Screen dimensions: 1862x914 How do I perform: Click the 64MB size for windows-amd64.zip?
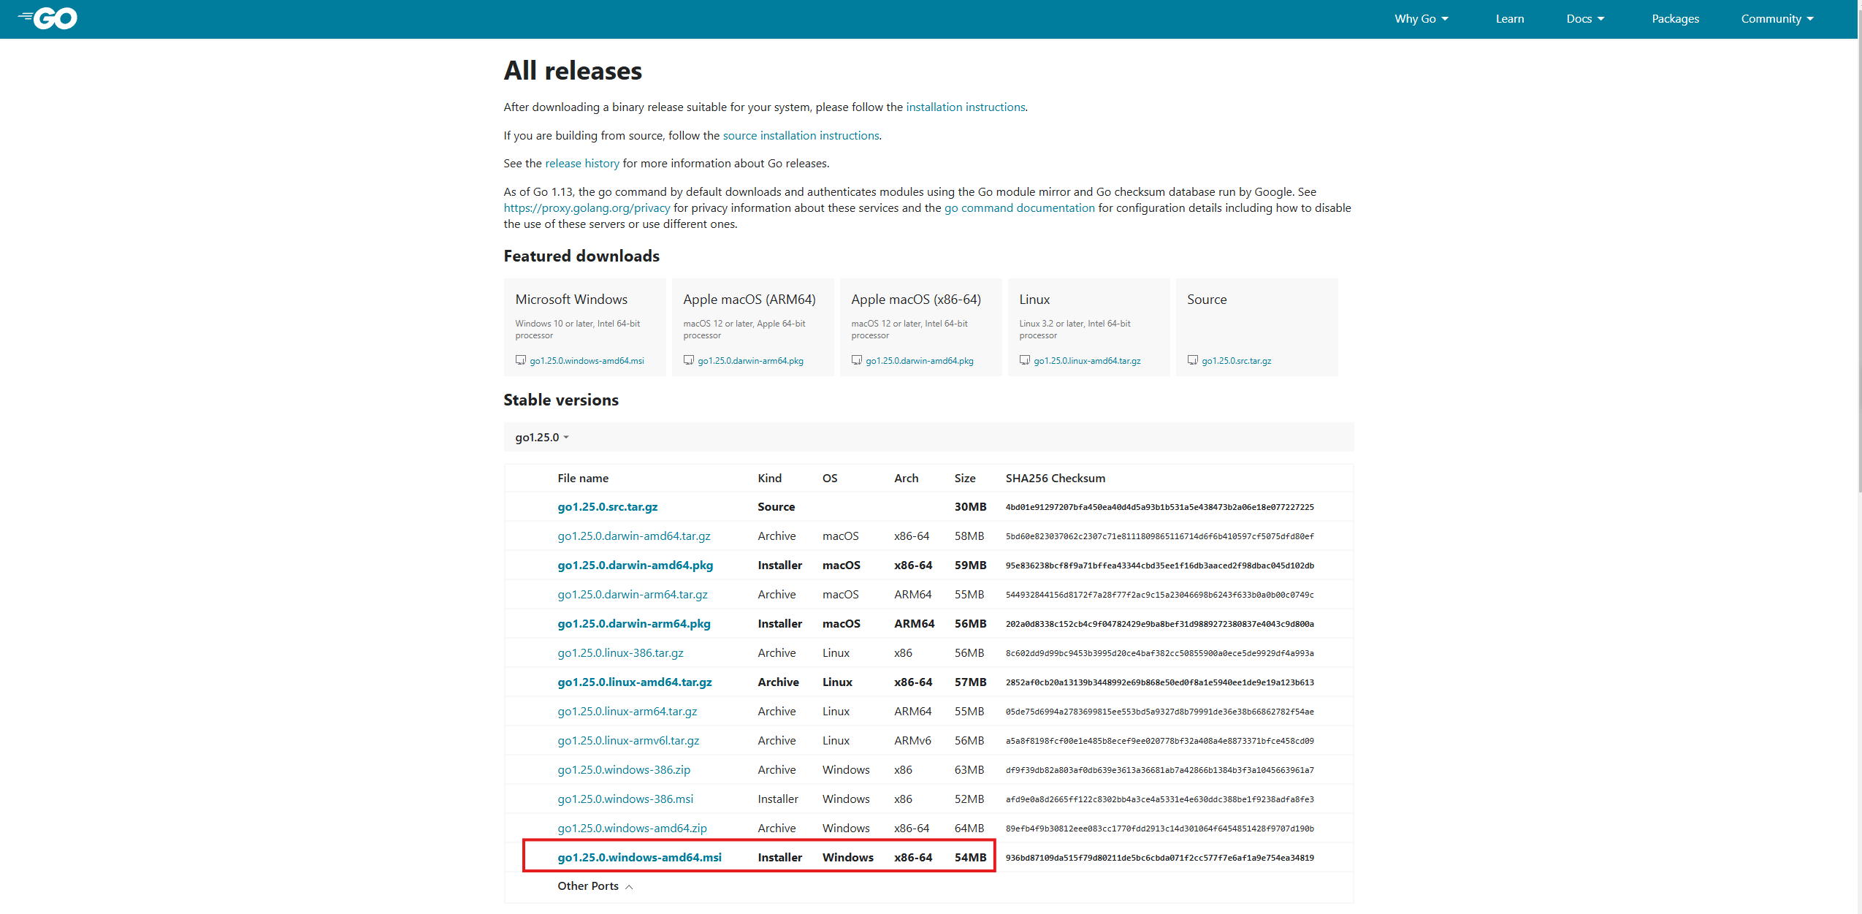969,829
